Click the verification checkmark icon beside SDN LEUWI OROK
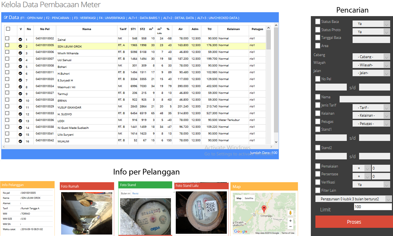393x236 pixels. 20,45
